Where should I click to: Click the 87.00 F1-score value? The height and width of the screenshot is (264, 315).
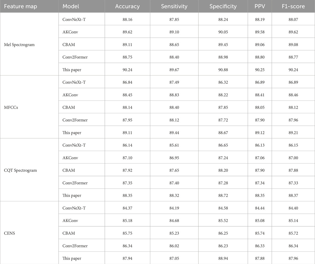(293, 158)
